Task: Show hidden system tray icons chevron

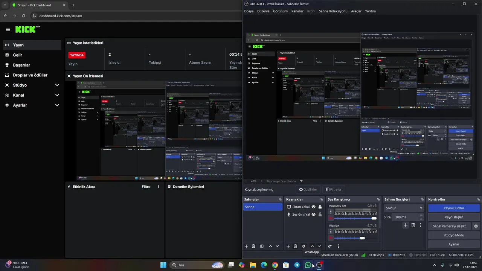Action: click(x=435, y=265)
